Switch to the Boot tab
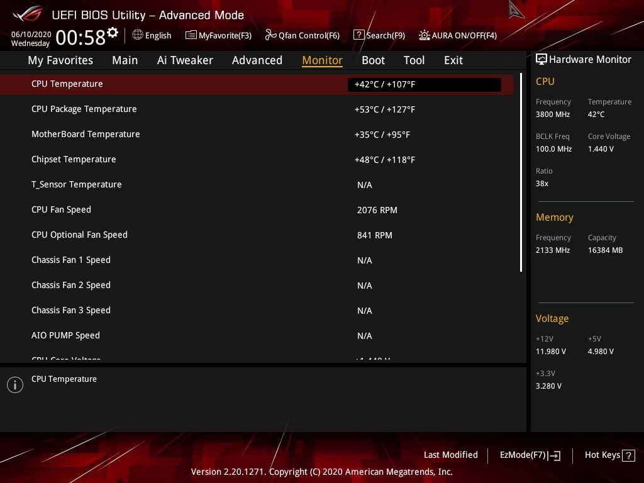 click(373, 60)
